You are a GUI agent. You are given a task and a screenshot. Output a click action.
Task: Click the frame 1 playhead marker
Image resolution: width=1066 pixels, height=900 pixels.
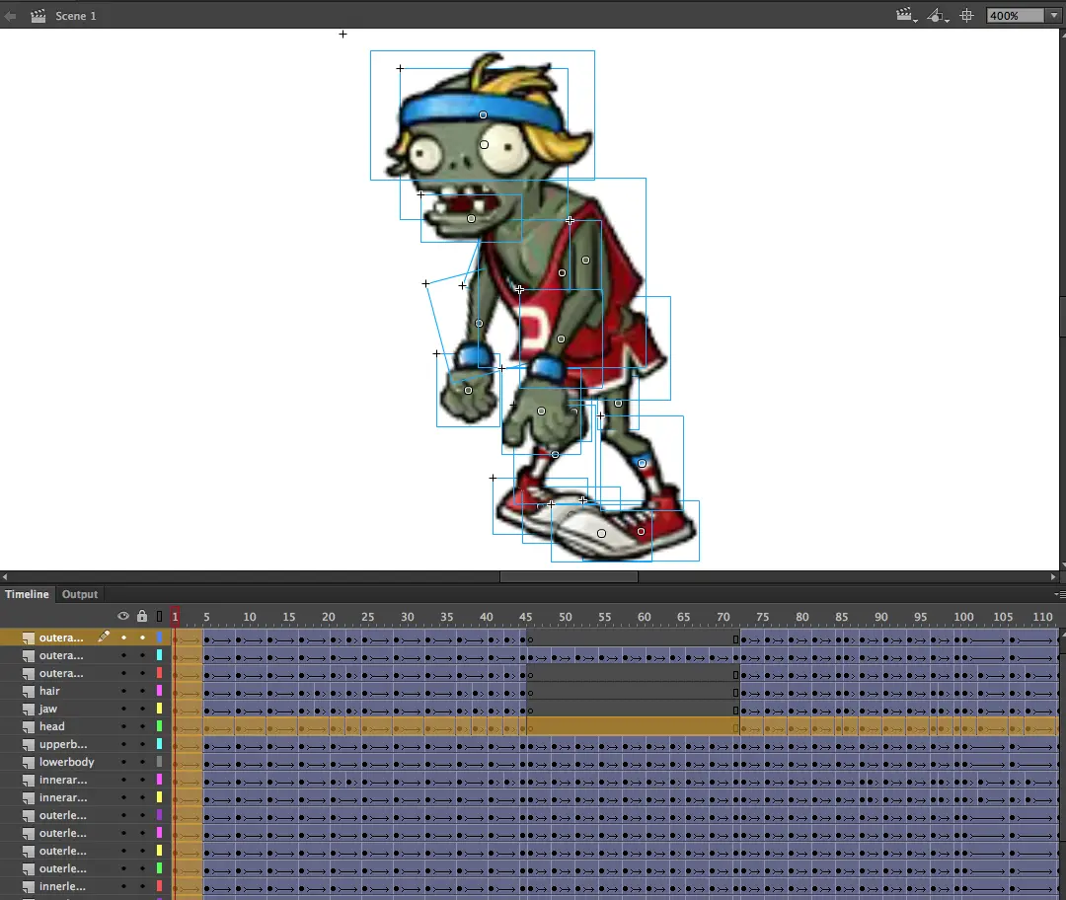(x=175, y=616)
